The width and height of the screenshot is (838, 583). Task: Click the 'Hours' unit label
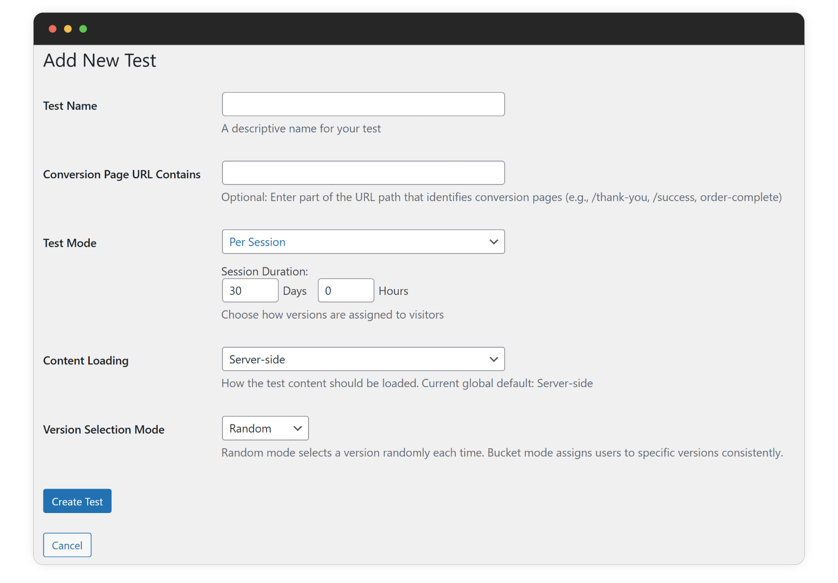[x=394, y=291]
